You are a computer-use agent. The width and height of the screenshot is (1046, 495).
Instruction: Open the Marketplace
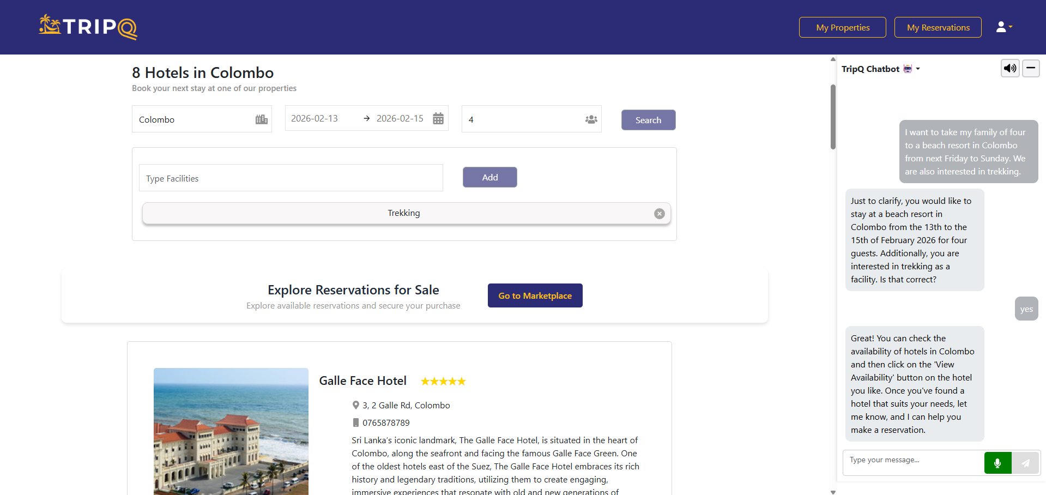[x=535, y=295]
